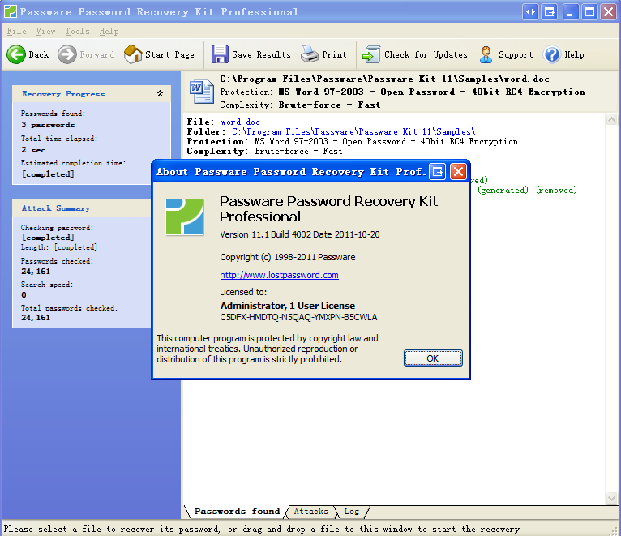Click the Check for Updates icon
This screenshot has height=536, width=621.
[x=371, y=54]
